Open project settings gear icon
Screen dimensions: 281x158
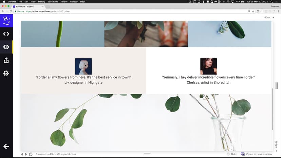pyautogui.click(x=6, y=74)
